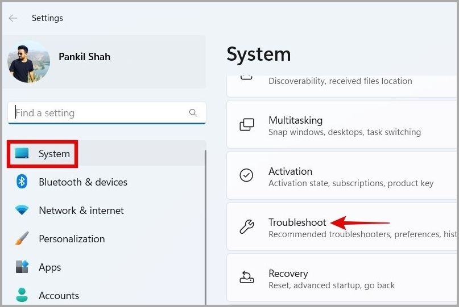Image resolution: width=459 pixels, height=307 pixels.
Task: Click 'Reset, advanced startup, go back' text
Action: point(332,285)
